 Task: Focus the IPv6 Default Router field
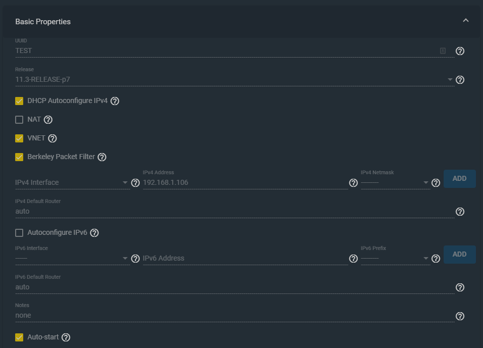pos(235,287)
